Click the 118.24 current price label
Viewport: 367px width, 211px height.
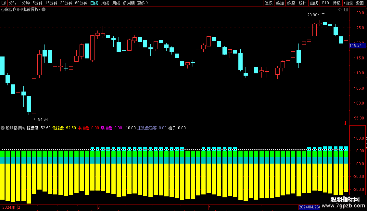coord(357,46)
